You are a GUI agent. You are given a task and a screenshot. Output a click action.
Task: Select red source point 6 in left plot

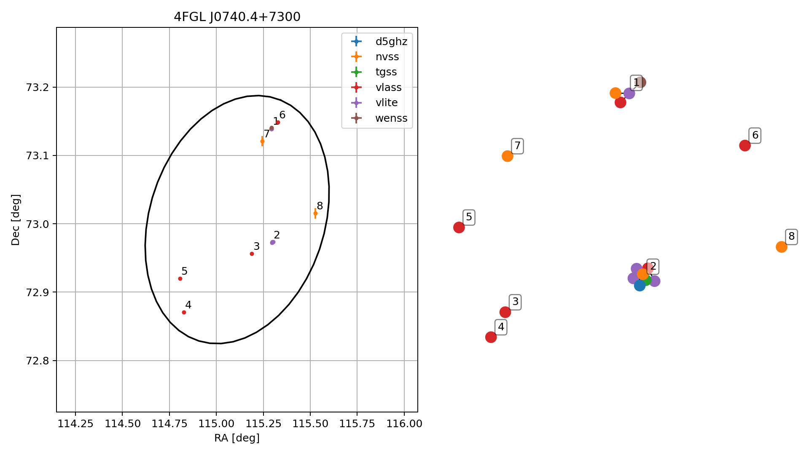(x=278, y=122)
